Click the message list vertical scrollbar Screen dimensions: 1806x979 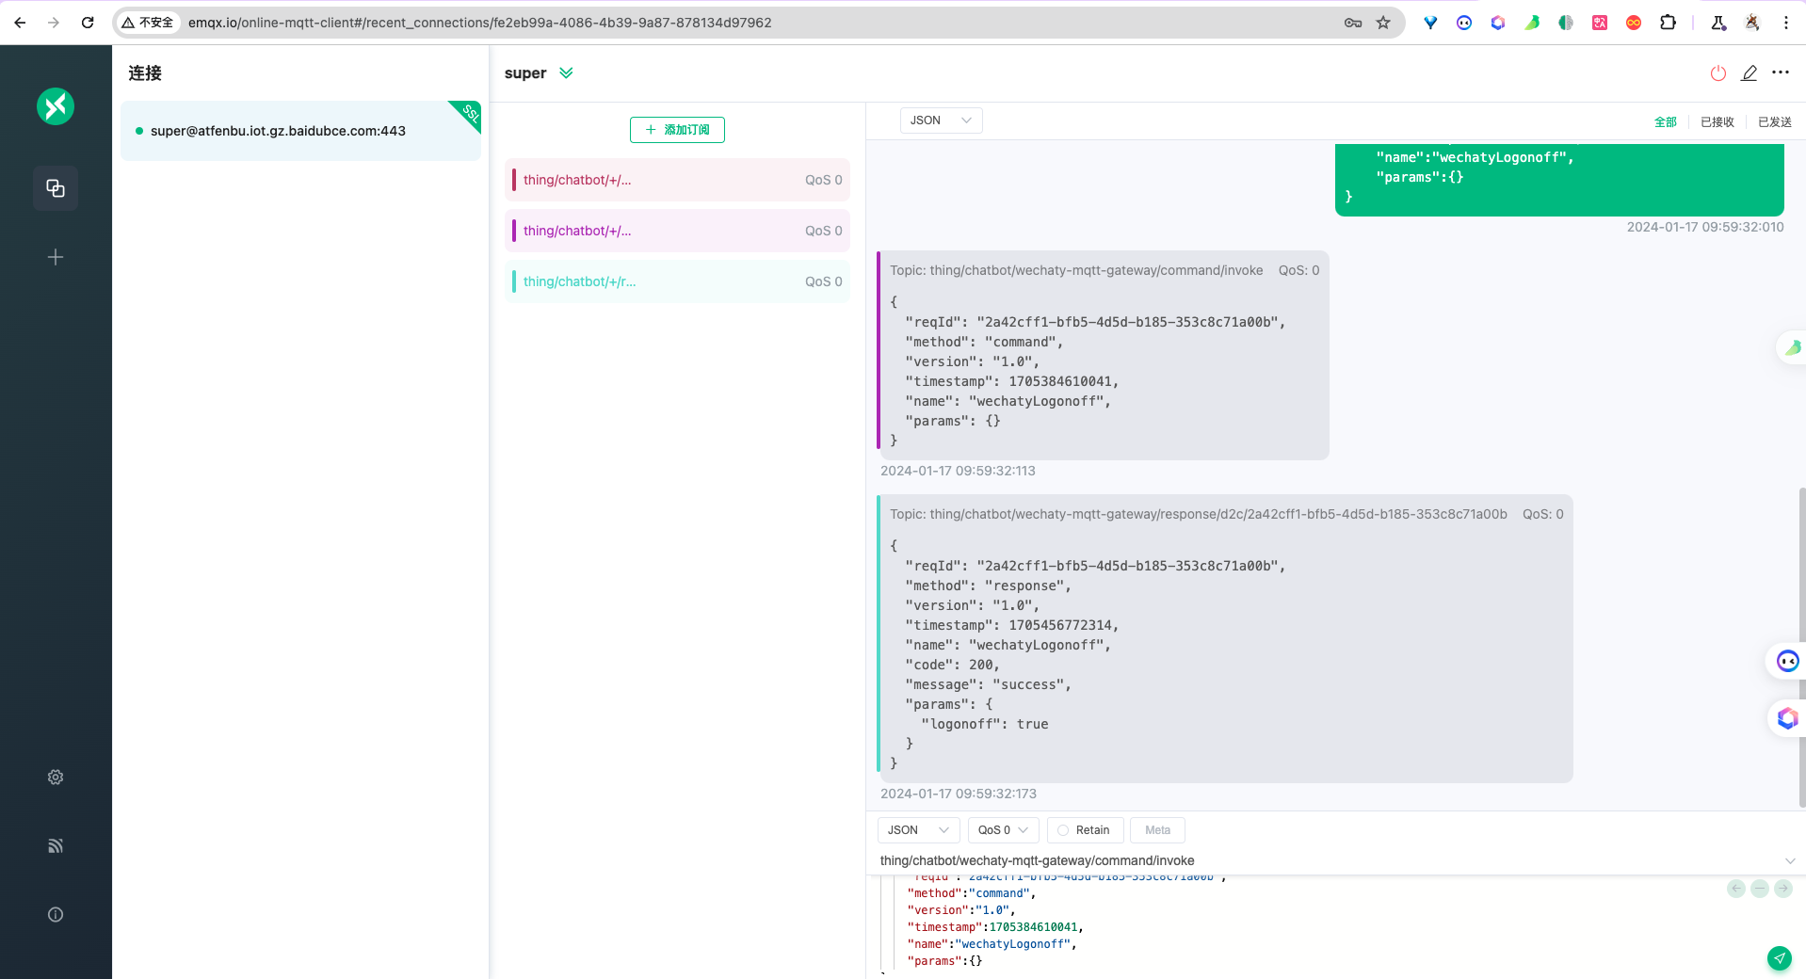pos(1802,650)
